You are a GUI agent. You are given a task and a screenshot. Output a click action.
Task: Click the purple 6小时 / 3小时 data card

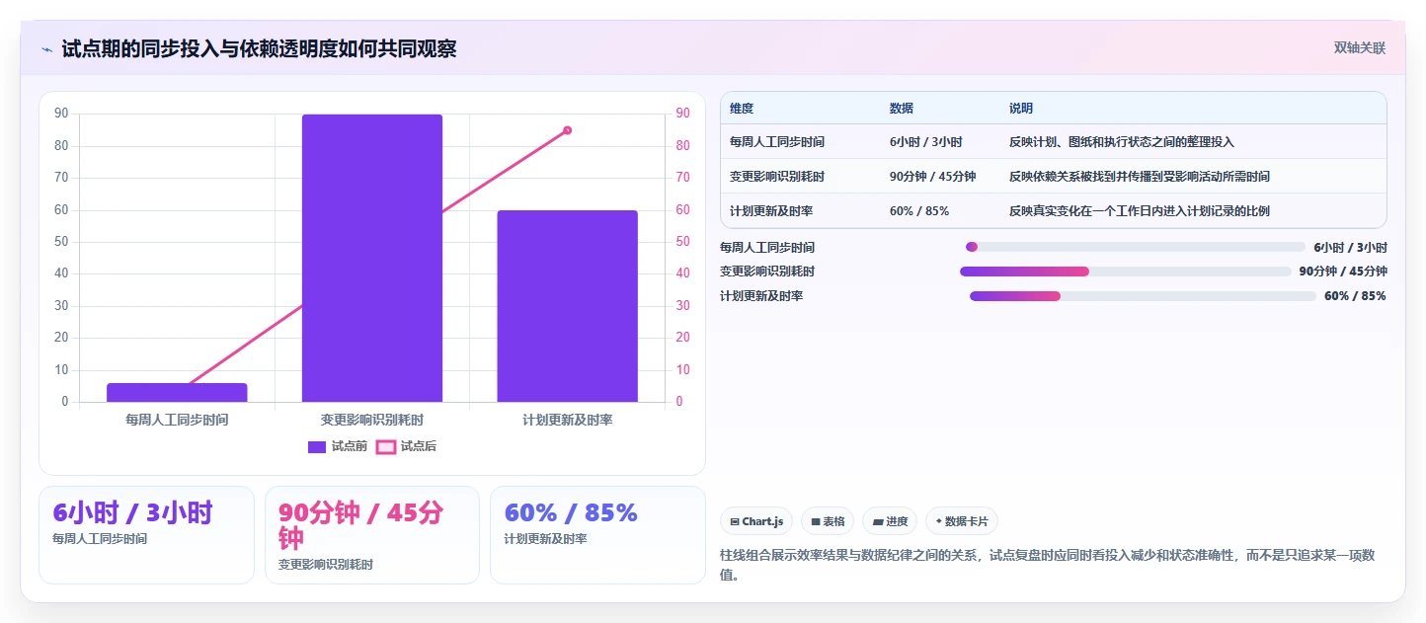tap(146, 535)
